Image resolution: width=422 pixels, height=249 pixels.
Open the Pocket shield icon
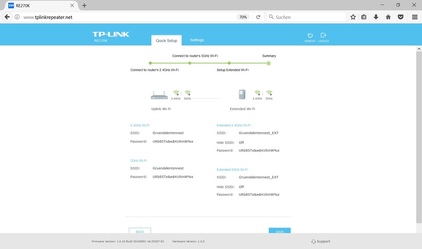point(400,17)
